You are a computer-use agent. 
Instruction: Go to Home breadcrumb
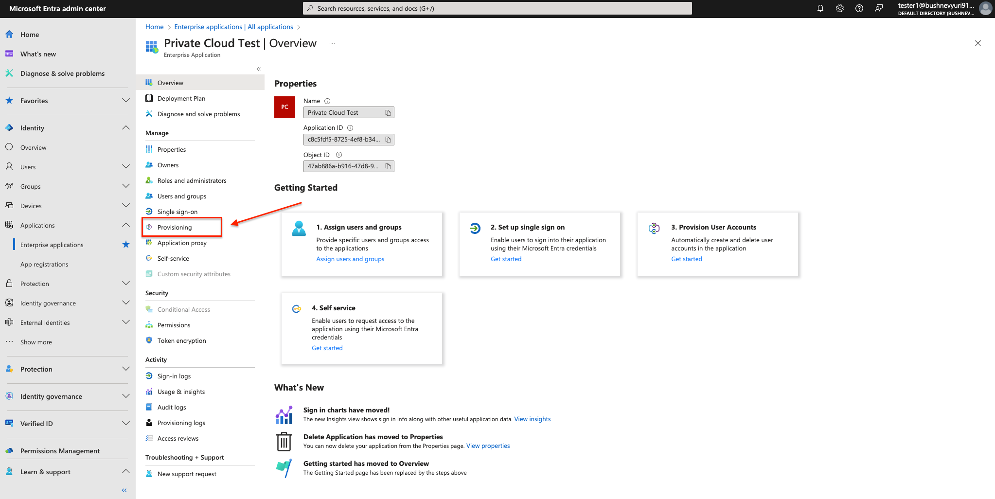(154, 27)
